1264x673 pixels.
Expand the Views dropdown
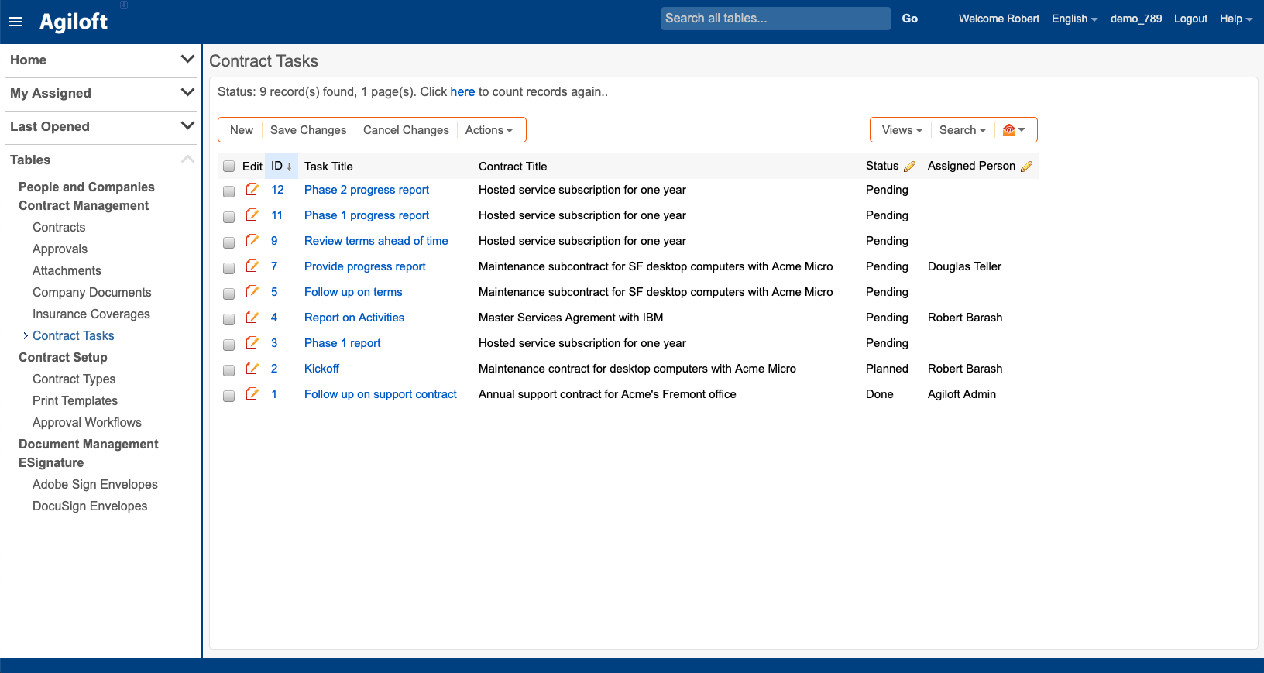[x=902, y=130]
